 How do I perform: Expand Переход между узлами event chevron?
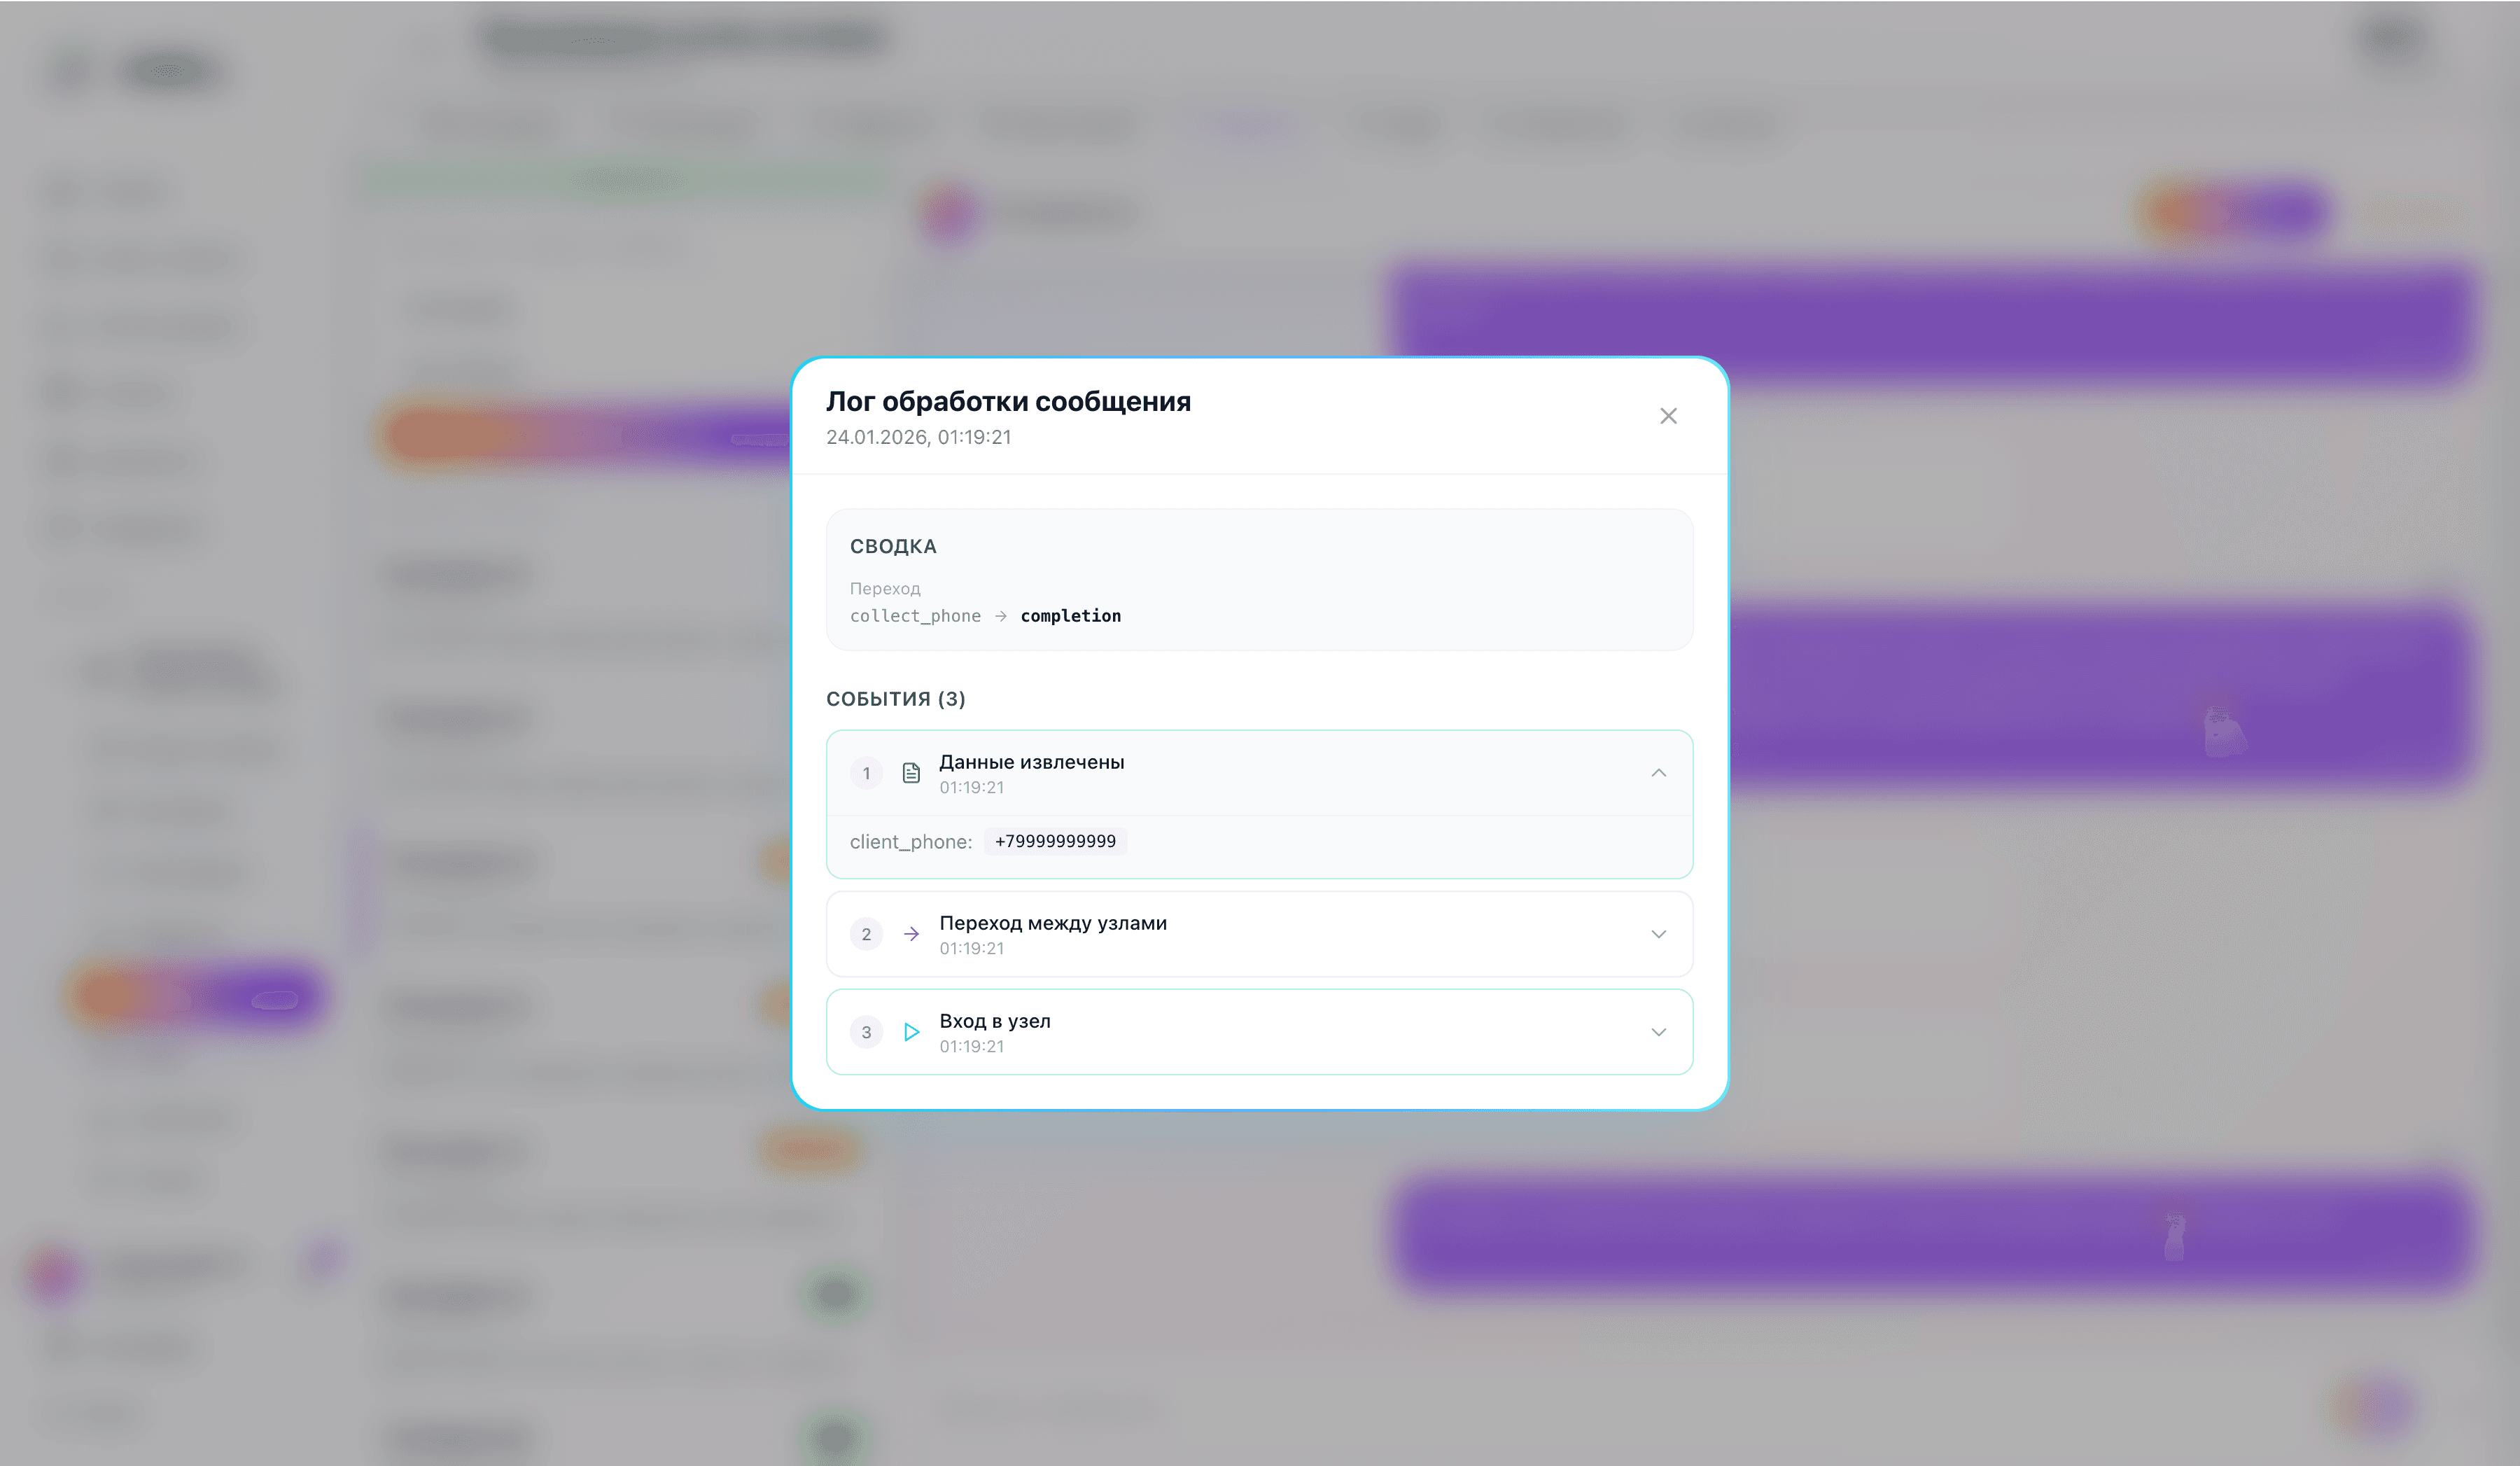click(1658, 934)
